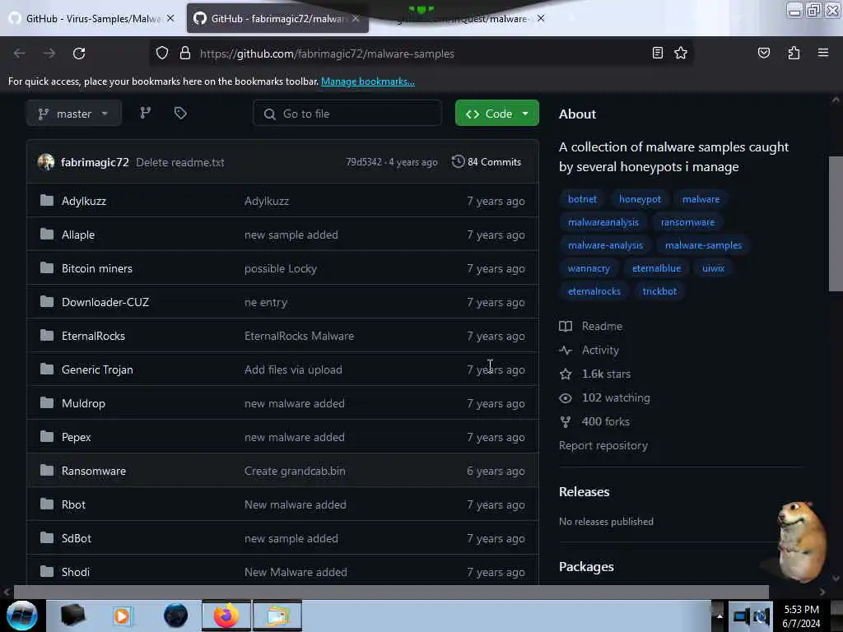Click the trickbot topic tag

pos(659,291)
